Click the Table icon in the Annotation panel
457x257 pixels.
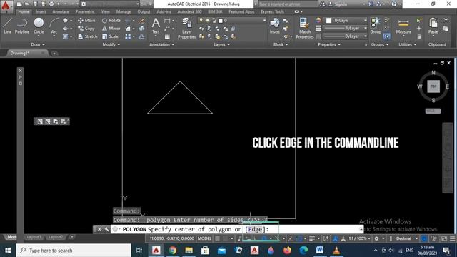167,36
